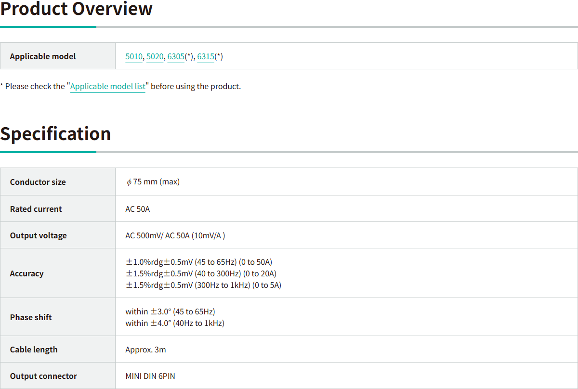Click the ±1.0%rdg accuracy line for 45 to 65Hz
Viewport: 578px width, 389px height.
tap(199, 262)
